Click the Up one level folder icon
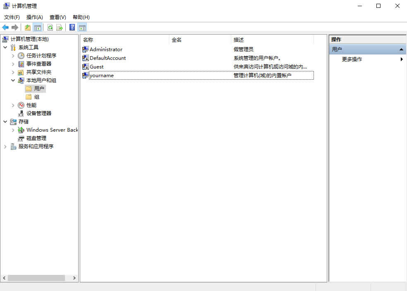The width and height of the screenshot is (407, 291). (28, 27)
